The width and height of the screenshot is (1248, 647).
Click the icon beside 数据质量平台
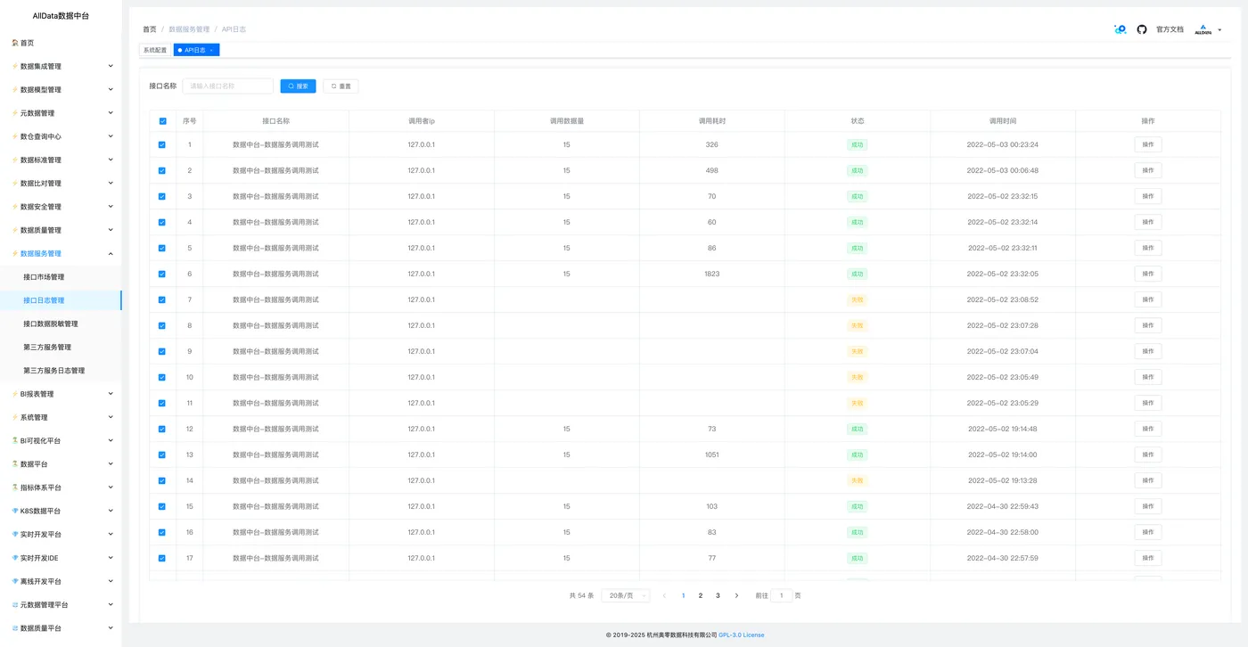pyautogui.click(x=15, y=628)
